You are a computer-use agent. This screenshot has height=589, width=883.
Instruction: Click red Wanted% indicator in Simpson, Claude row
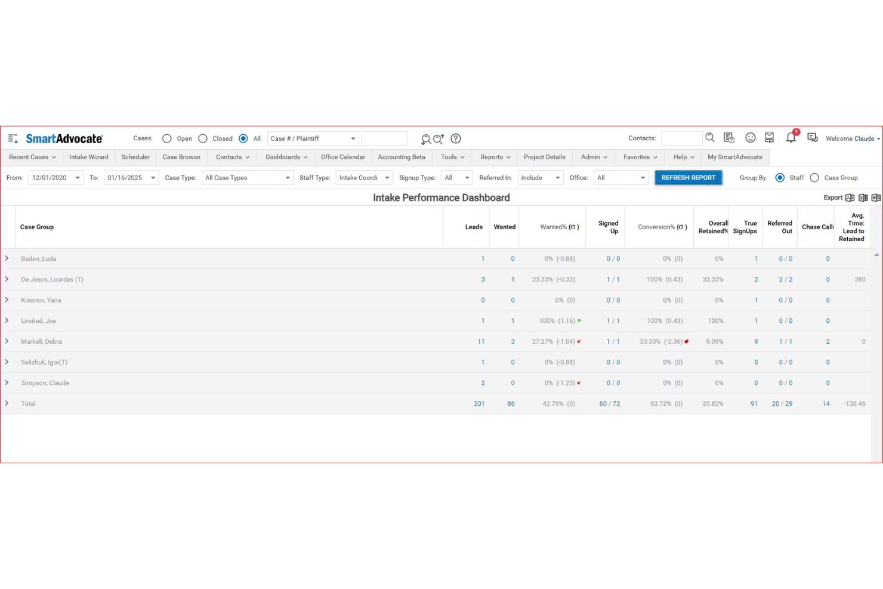(x=579, y=383)
